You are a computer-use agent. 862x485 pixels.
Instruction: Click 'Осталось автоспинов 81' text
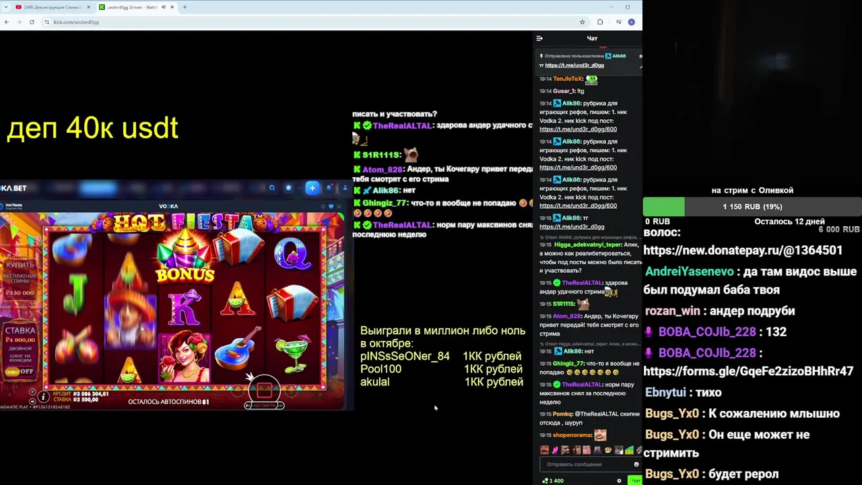(x=168, y=401)
